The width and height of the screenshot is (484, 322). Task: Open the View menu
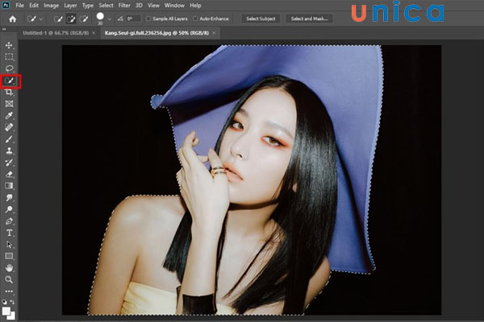pyautogui.click(x=153, y=6)
